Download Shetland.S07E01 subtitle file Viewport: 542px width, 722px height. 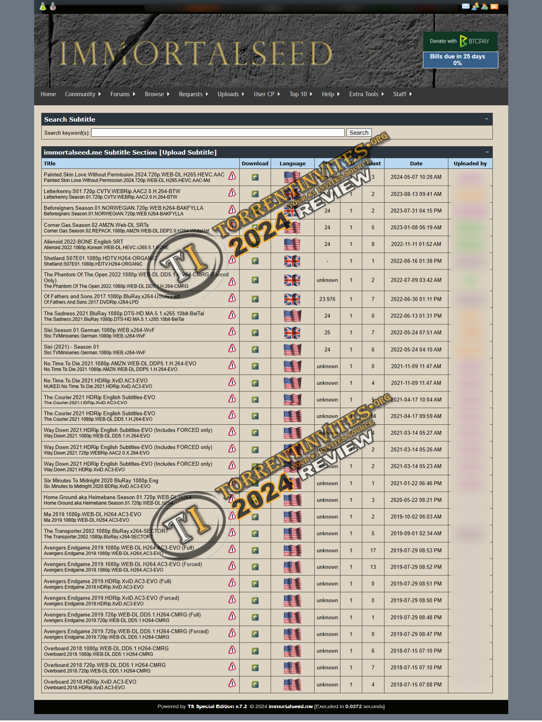pyautogui.click(x=255, y=261)
